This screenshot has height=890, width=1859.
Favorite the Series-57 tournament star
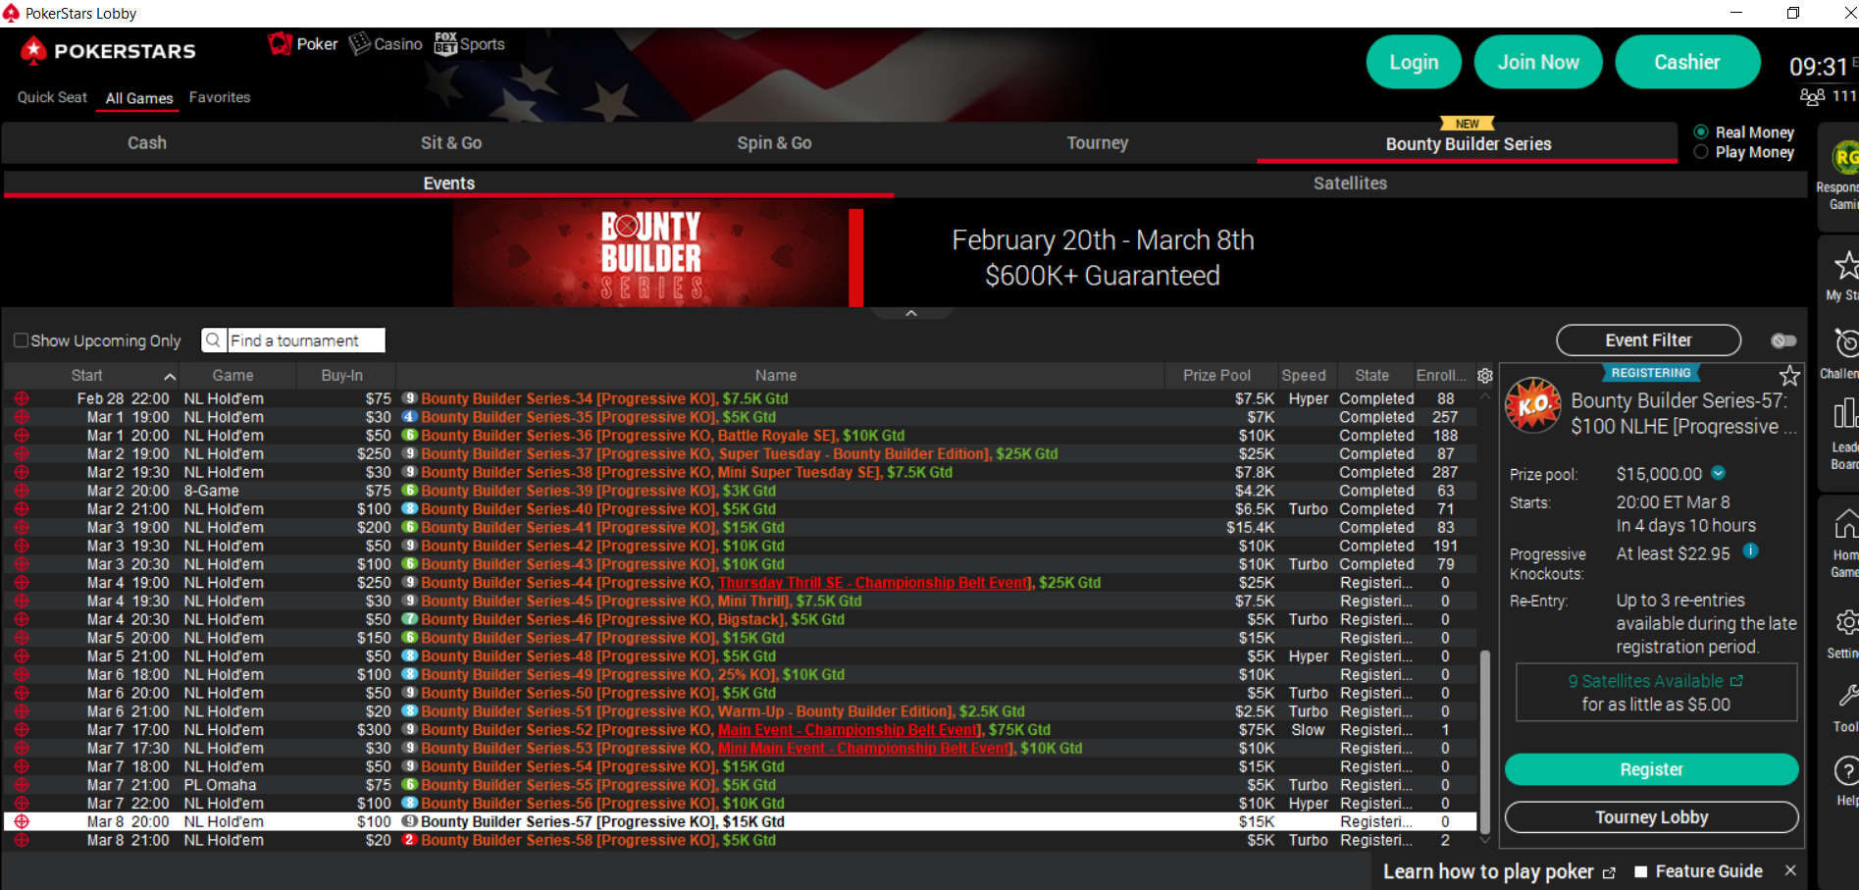[x=1789, y=376]
